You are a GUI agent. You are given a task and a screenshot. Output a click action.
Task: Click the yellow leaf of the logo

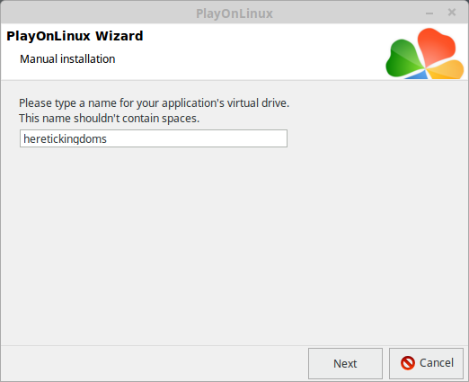[x=447, y=70]
